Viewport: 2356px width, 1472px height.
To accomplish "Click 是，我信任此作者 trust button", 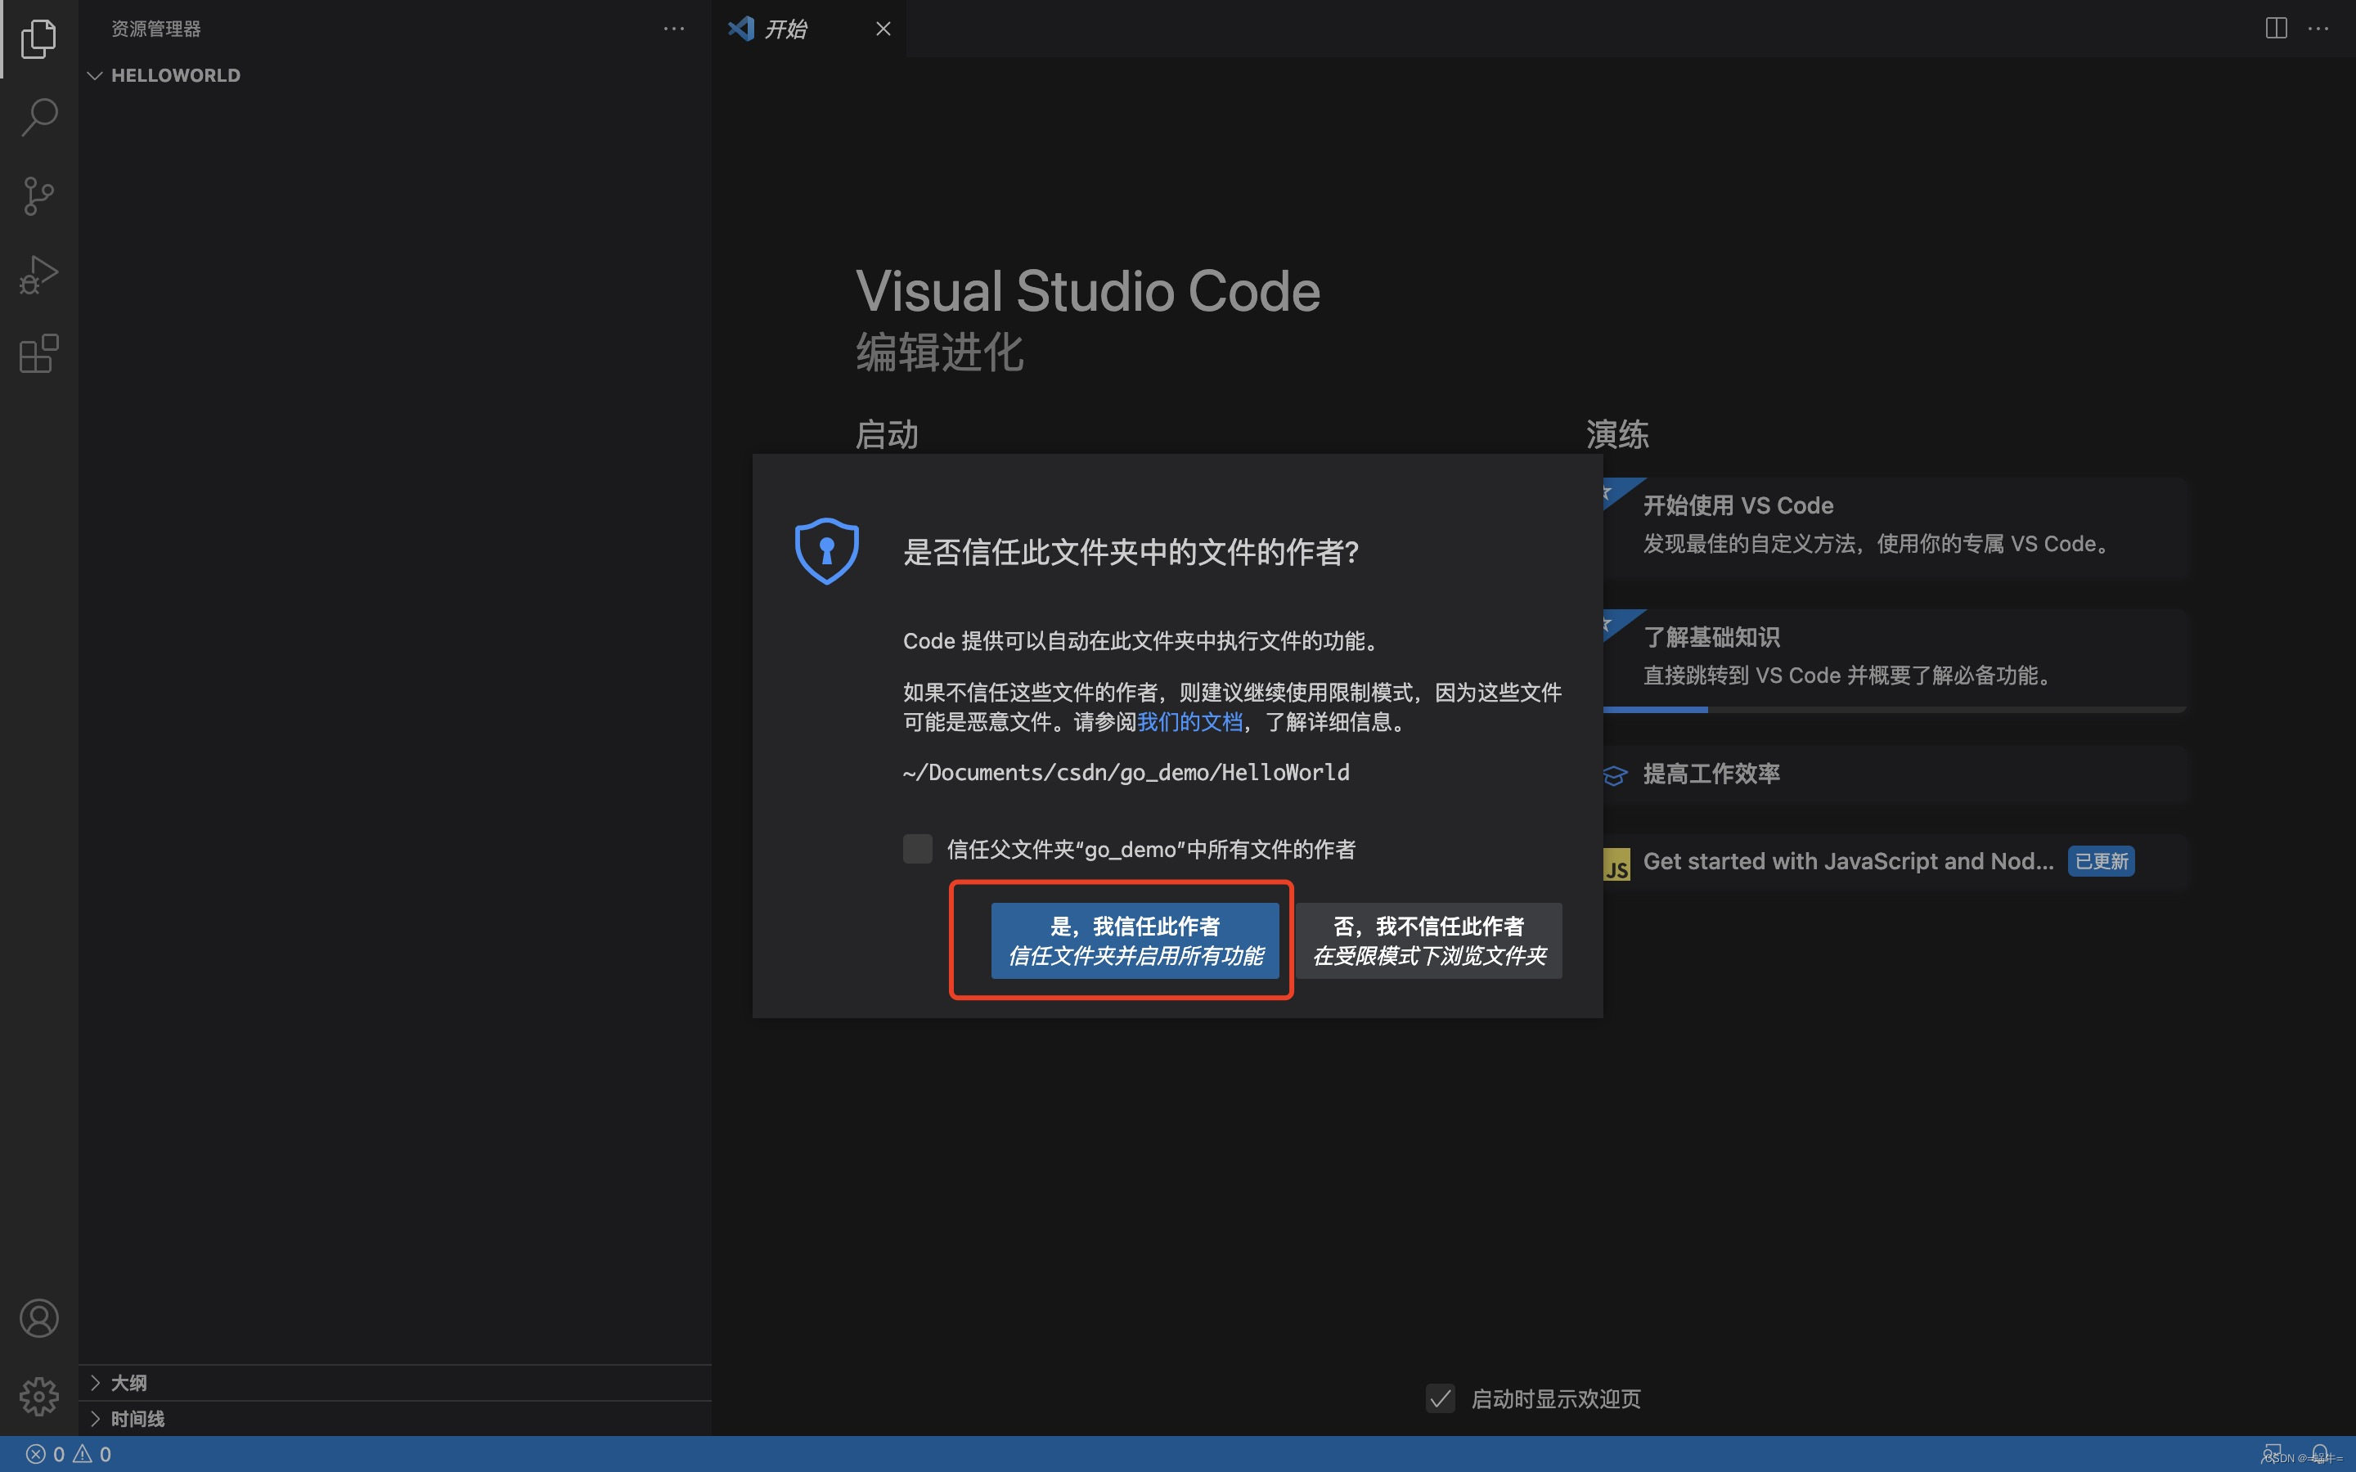I will (x=1134, y=940).
